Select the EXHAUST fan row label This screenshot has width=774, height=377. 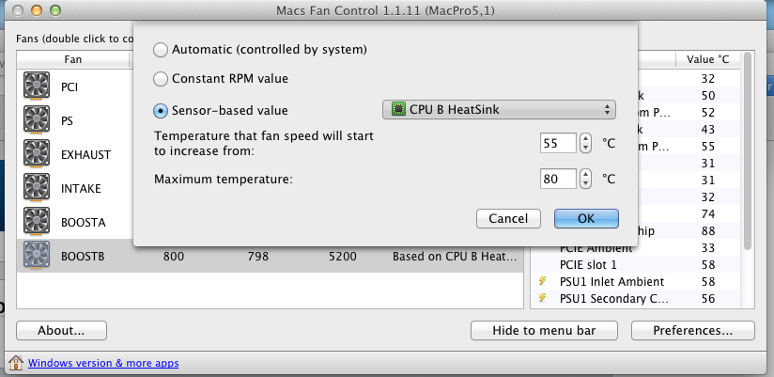[85, 154]
